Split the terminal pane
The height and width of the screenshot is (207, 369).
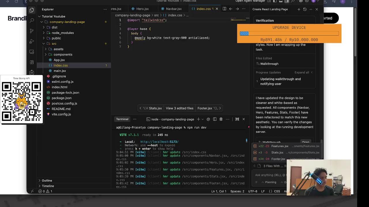pyautogui.click(x=215, y=119)
